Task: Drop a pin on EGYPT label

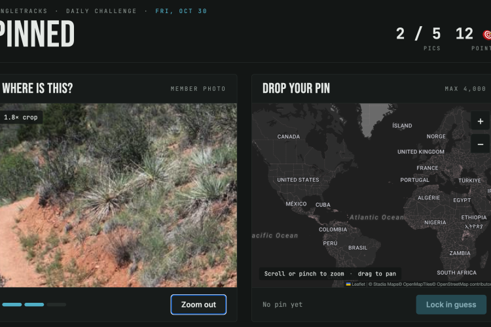Action: click(462, 200)
